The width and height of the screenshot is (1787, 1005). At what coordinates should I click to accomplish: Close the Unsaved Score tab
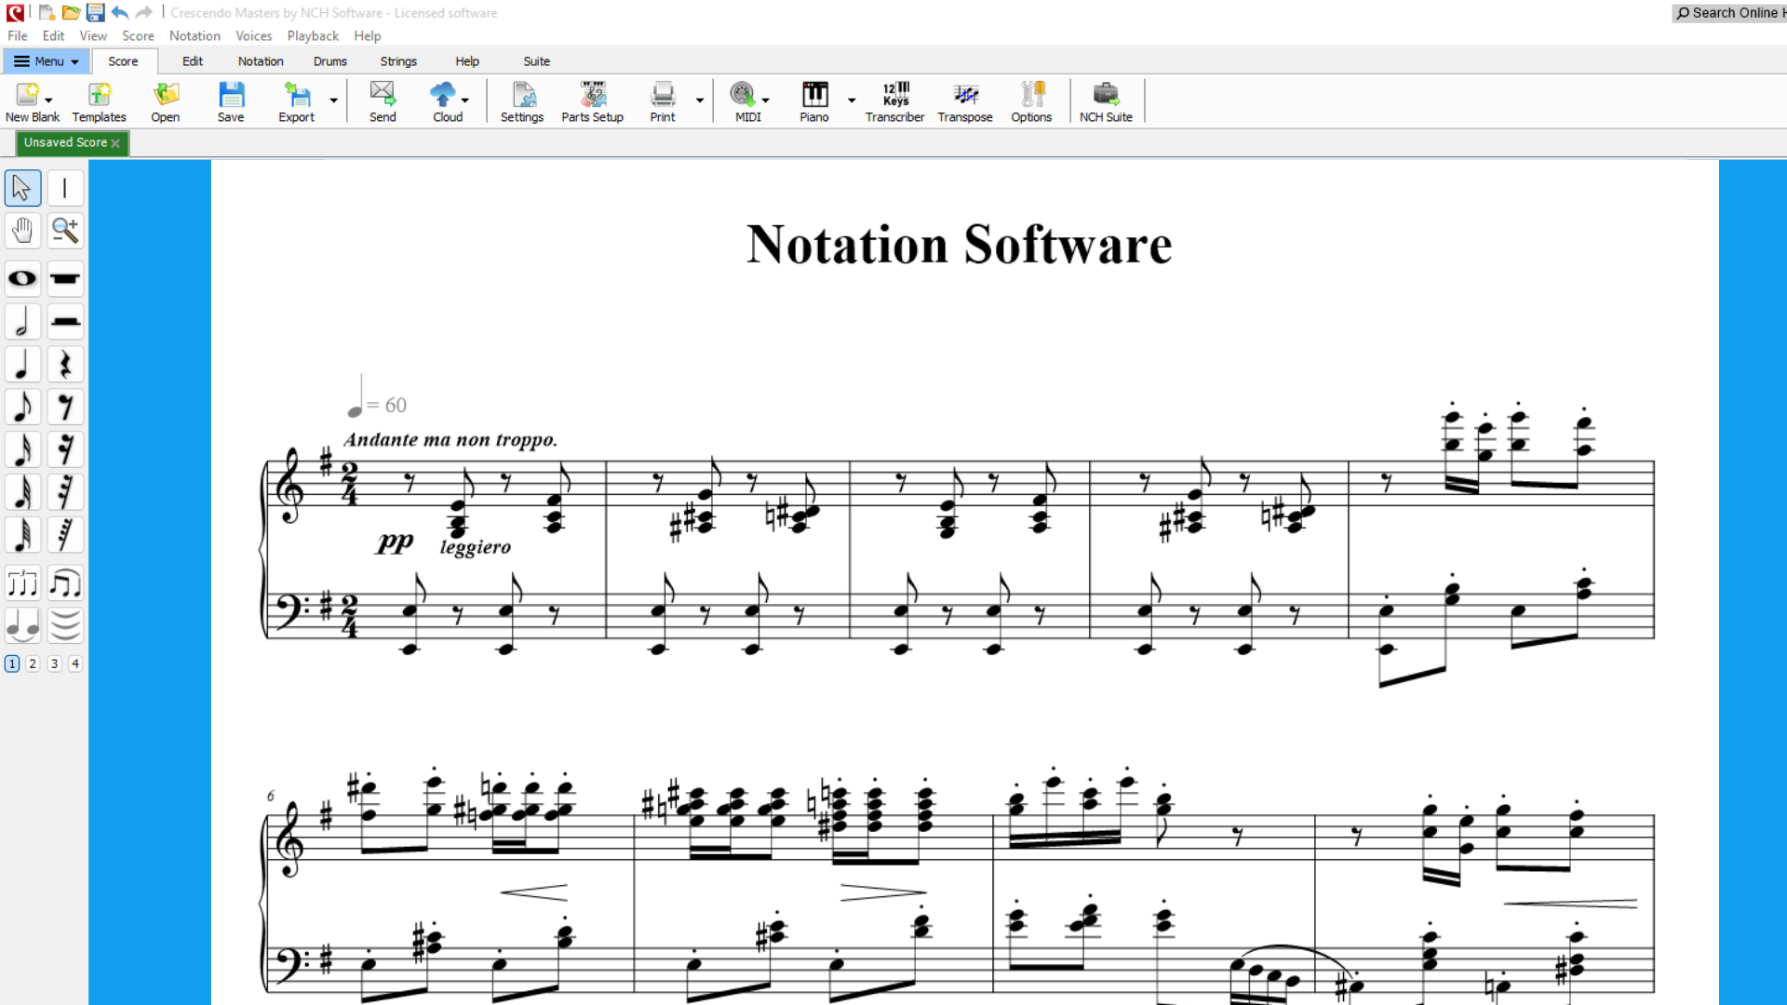click(115, 143)
